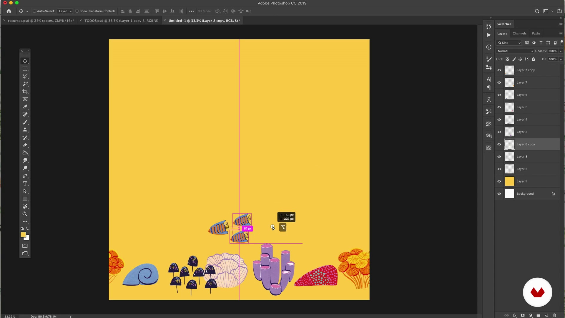Hide Layer 1 visibility eye
Viewport: 565px width, 318px height.
tap(499, 182)
